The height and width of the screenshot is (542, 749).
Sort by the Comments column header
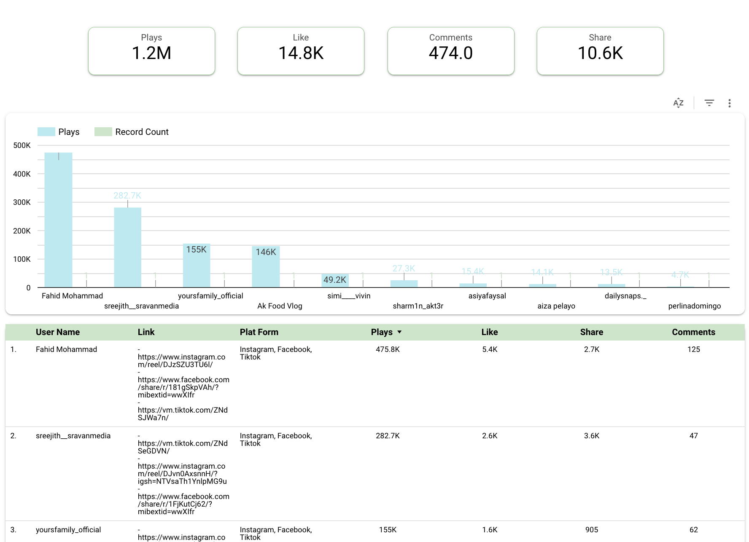pos(693,332)
